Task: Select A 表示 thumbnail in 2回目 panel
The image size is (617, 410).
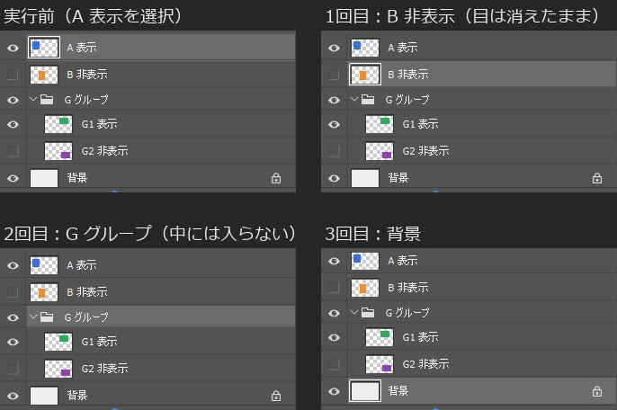Action: [x=44, y=265]
